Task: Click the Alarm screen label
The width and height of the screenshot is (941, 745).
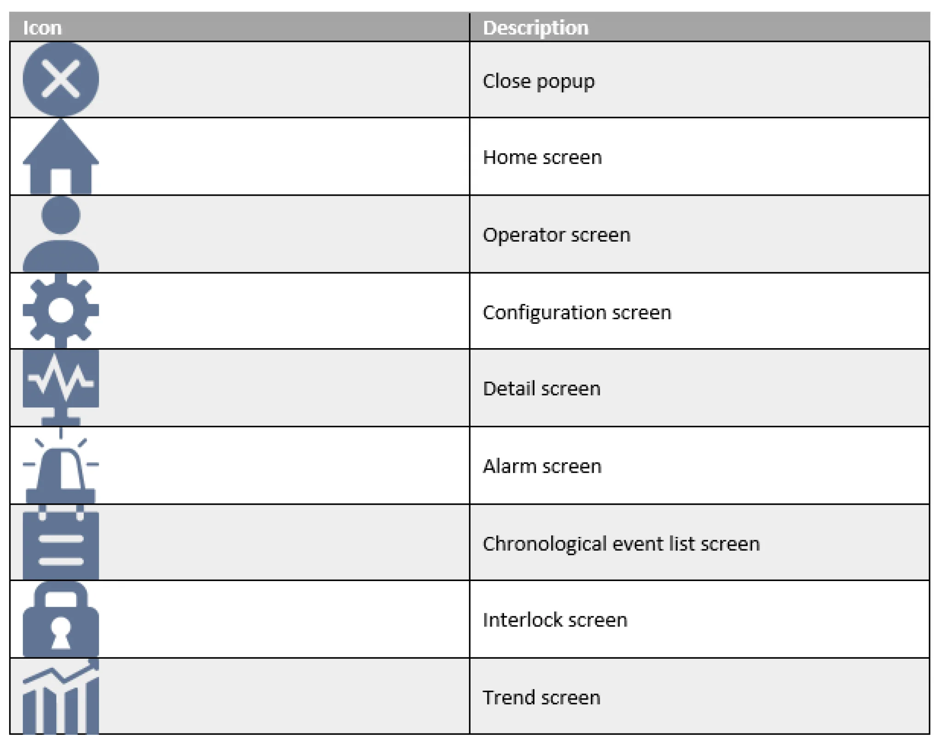Action: tap(542, 466)
